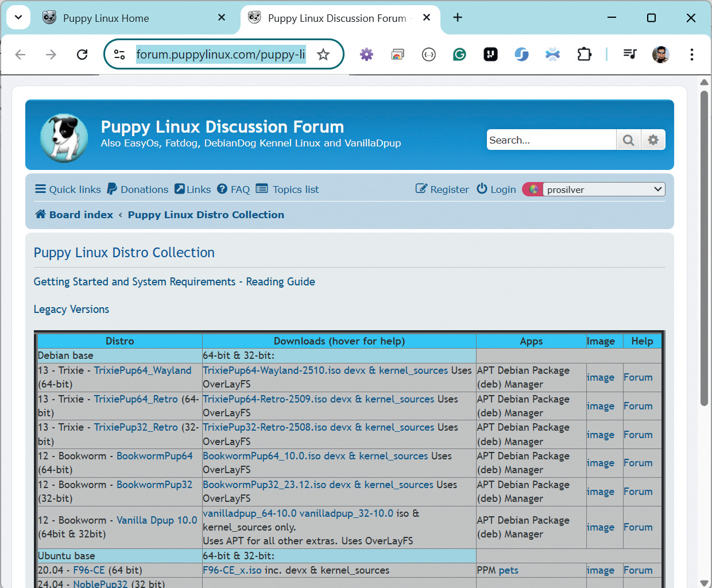Image resolution: width=712 pixels, height=588 pixels.
Task: Download TrixiePup64-Wayland-2510.iso
Action: [x=272, y=371]
